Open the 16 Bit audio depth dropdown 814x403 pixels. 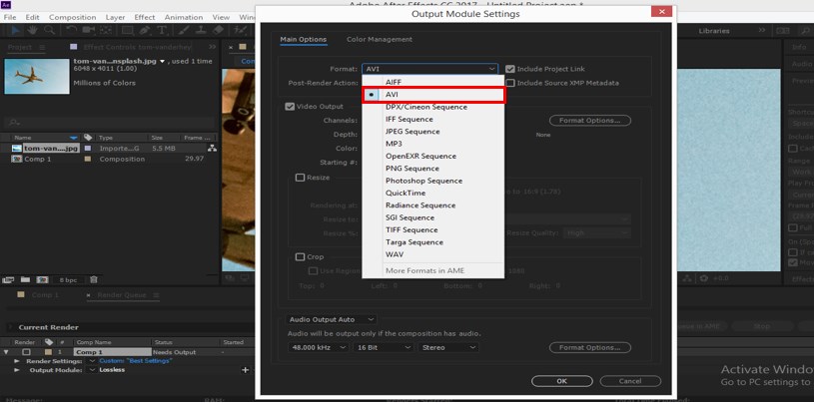pos(384,347)
